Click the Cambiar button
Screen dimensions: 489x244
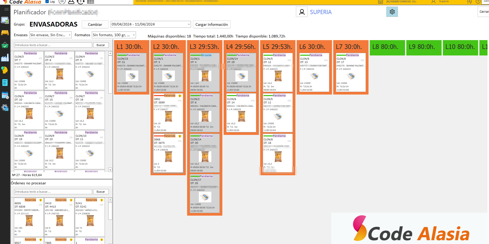(95, 24)
